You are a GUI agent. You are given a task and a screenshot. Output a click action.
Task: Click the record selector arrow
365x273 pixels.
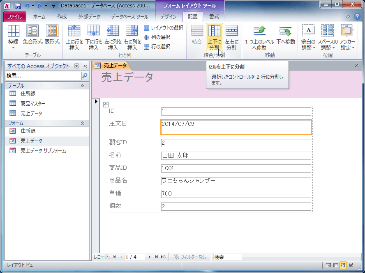[x=96, y=101]
